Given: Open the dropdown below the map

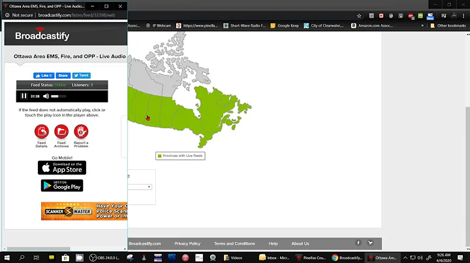Looking at the screenshot, I should tap(140, 187).
